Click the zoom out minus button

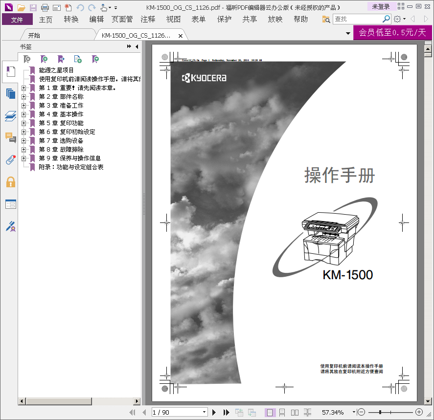[361, 412]
